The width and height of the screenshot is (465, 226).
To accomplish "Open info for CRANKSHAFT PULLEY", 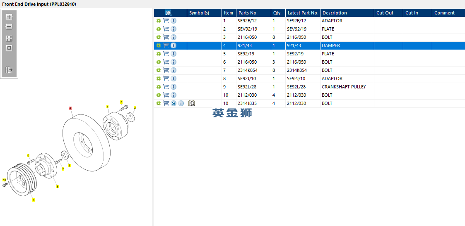I will coord(173,87).
